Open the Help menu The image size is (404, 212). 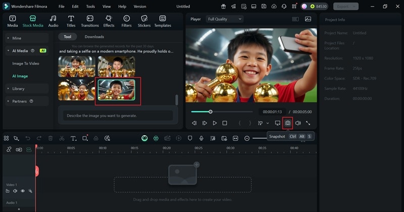tap(122, 7)
